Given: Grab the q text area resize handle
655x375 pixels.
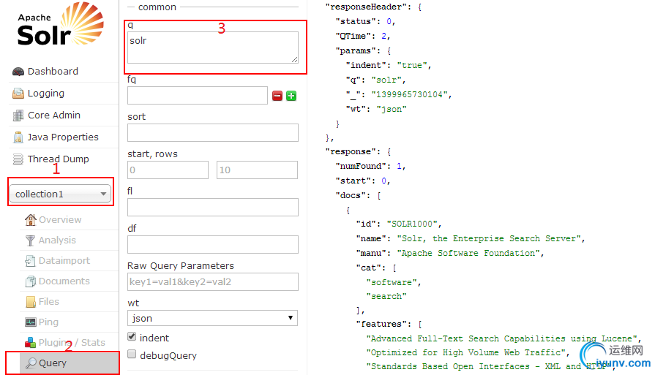Looking at the screenshot, I should point(294,60).
